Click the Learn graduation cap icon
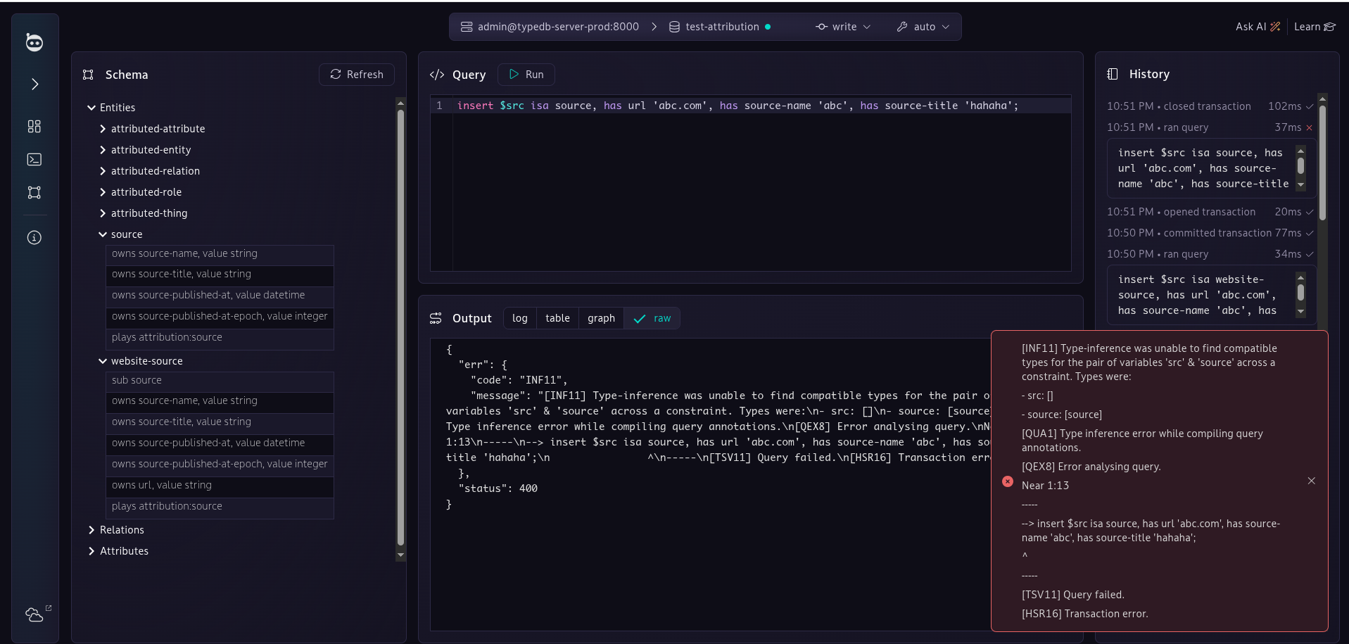 tap(1329, 27)
